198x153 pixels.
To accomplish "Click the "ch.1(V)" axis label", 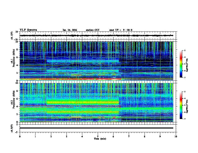I will pyautogui.click(x=12, y=35).
